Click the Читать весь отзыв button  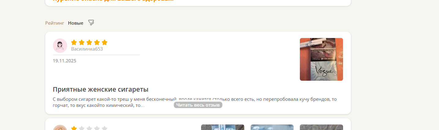pyautogui.click(x=198, y=105)
